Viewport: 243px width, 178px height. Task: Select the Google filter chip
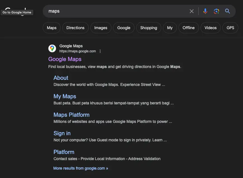pyautogui.click(x=124, y=28)
